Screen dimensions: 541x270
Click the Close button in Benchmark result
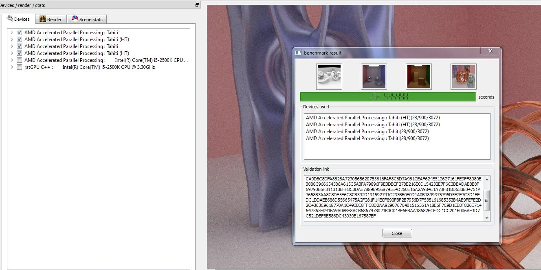tap(397, 233)
